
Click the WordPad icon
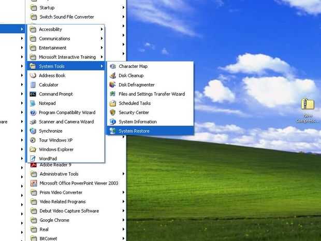(33, 159)
